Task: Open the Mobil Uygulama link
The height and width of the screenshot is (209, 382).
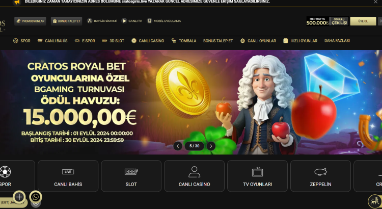Action: (164, 21)
